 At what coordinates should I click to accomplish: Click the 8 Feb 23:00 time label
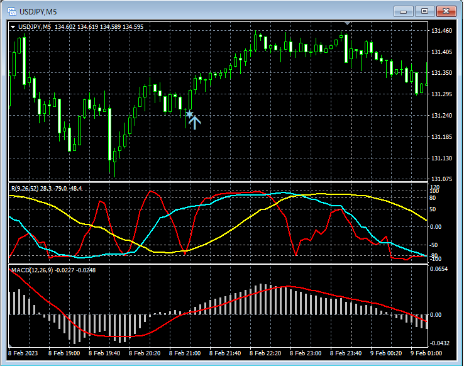(306, 353)
